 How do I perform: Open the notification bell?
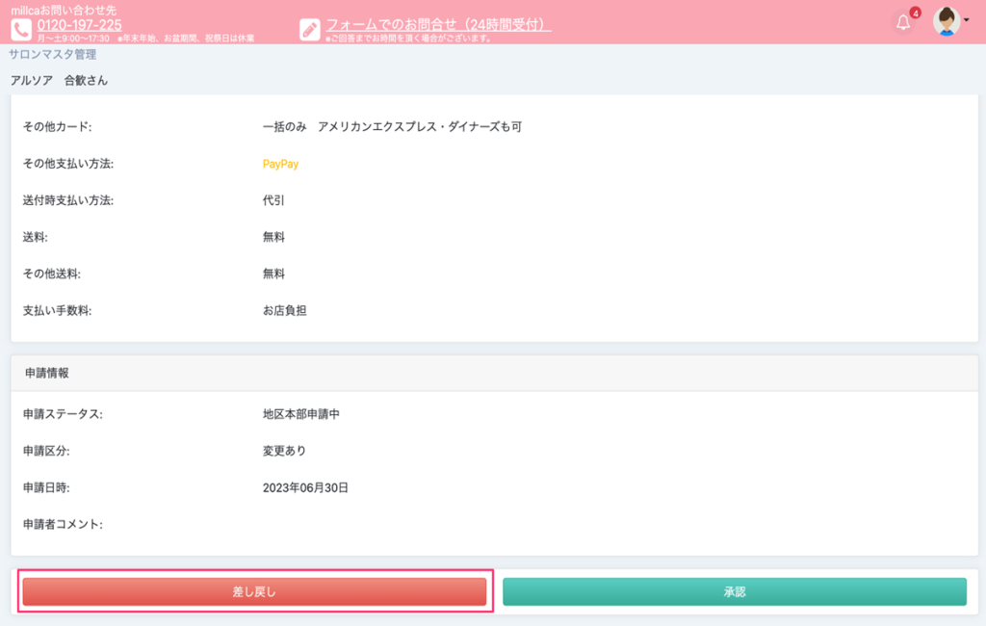point(903,23)
